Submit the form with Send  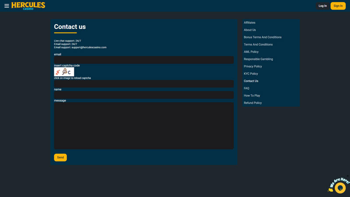pyautogui.click(x=60, y=158)
